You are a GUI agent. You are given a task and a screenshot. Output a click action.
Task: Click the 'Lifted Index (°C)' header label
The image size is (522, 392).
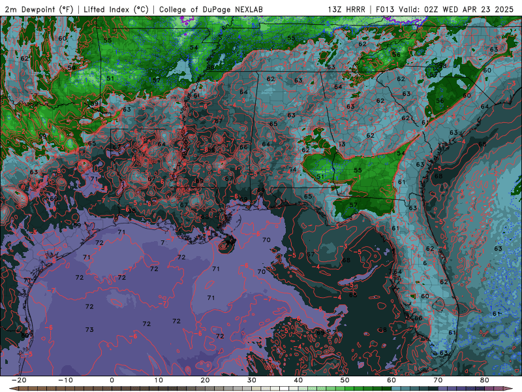point(116,10)
